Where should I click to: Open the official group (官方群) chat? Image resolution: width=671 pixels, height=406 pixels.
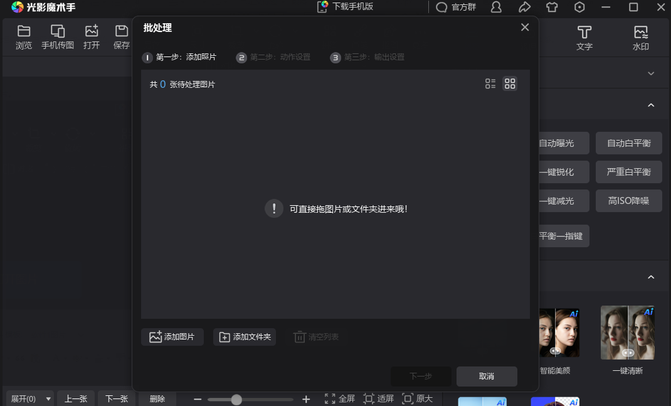(x=456, y=7)
